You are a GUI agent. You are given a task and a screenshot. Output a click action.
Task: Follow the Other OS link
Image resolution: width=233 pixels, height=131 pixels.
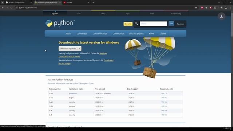[x=78, y=56]
